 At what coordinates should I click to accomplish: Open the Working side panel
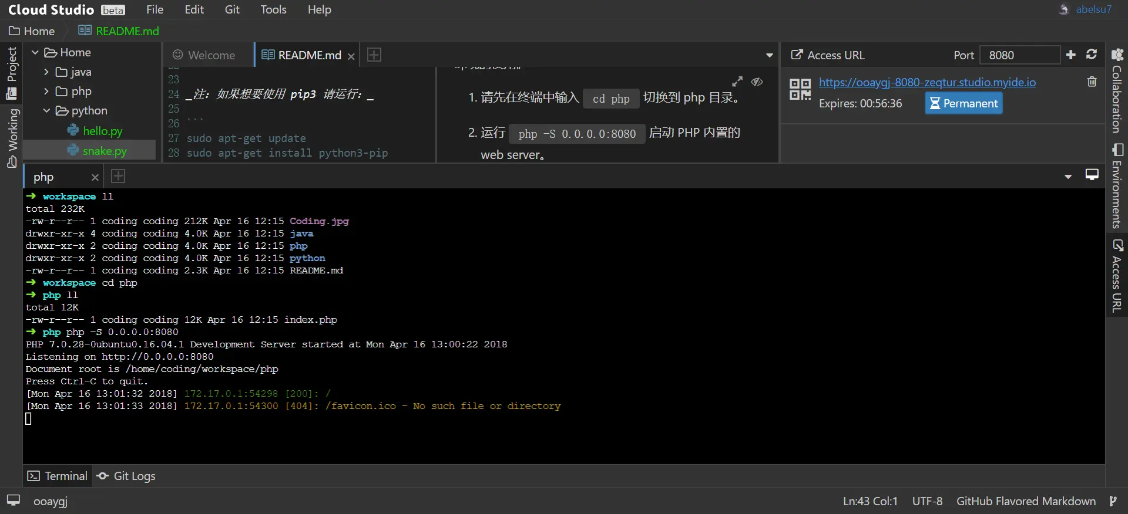[12, 138]
